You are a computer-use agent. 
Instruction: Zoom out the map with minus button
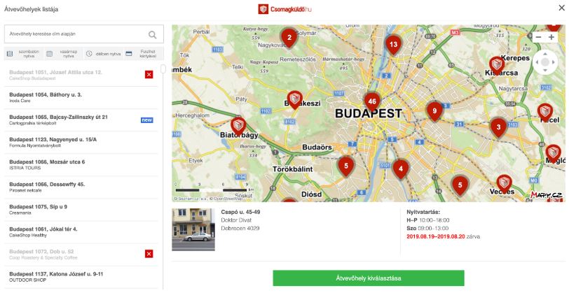click(538, 37)
